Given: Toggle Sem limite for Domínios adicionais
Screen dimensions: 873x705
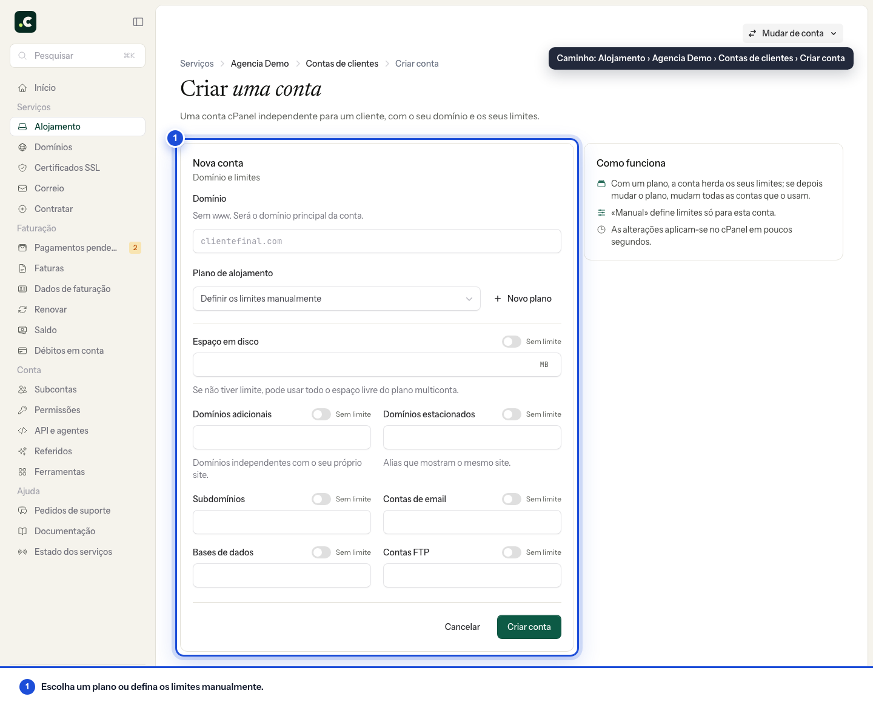Looking at the screenshot, I should (321, 414).
